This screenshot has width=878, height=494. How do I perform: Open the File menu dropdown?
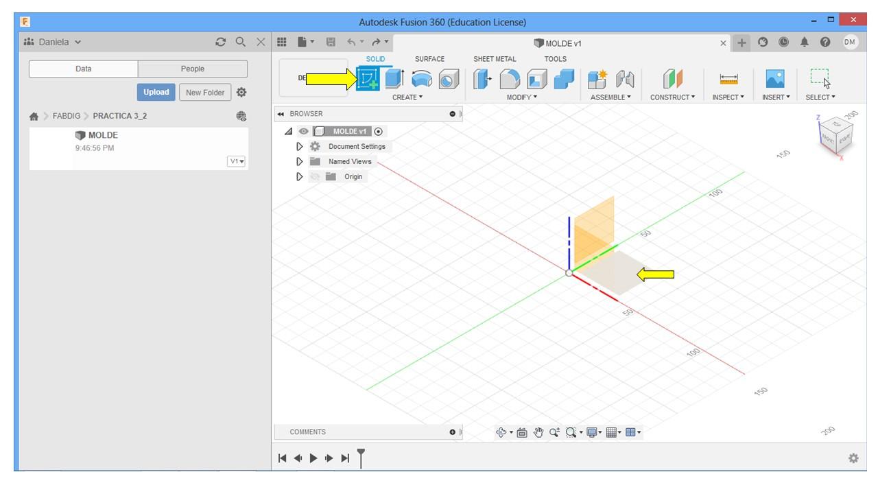click(x=306, y=42)
